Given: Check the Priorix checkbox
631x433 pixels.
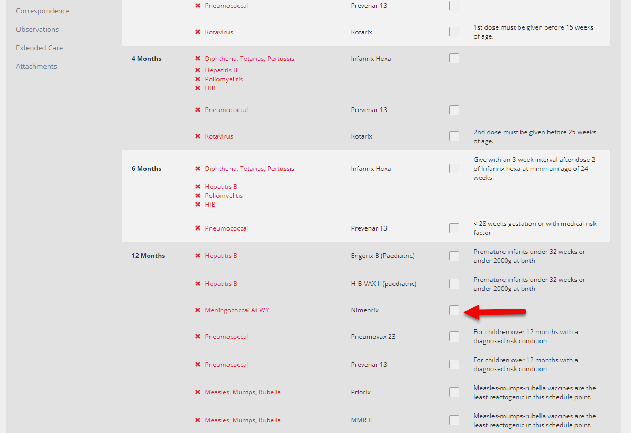Looking at the screenshot, I should coord(454,392).
